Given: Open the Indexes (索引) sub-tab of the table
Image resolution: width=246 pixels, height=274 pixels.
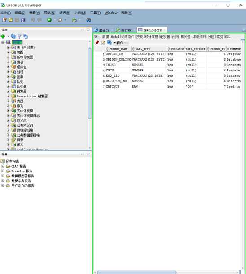Looking at the screenshot, I should pos(220,37).
